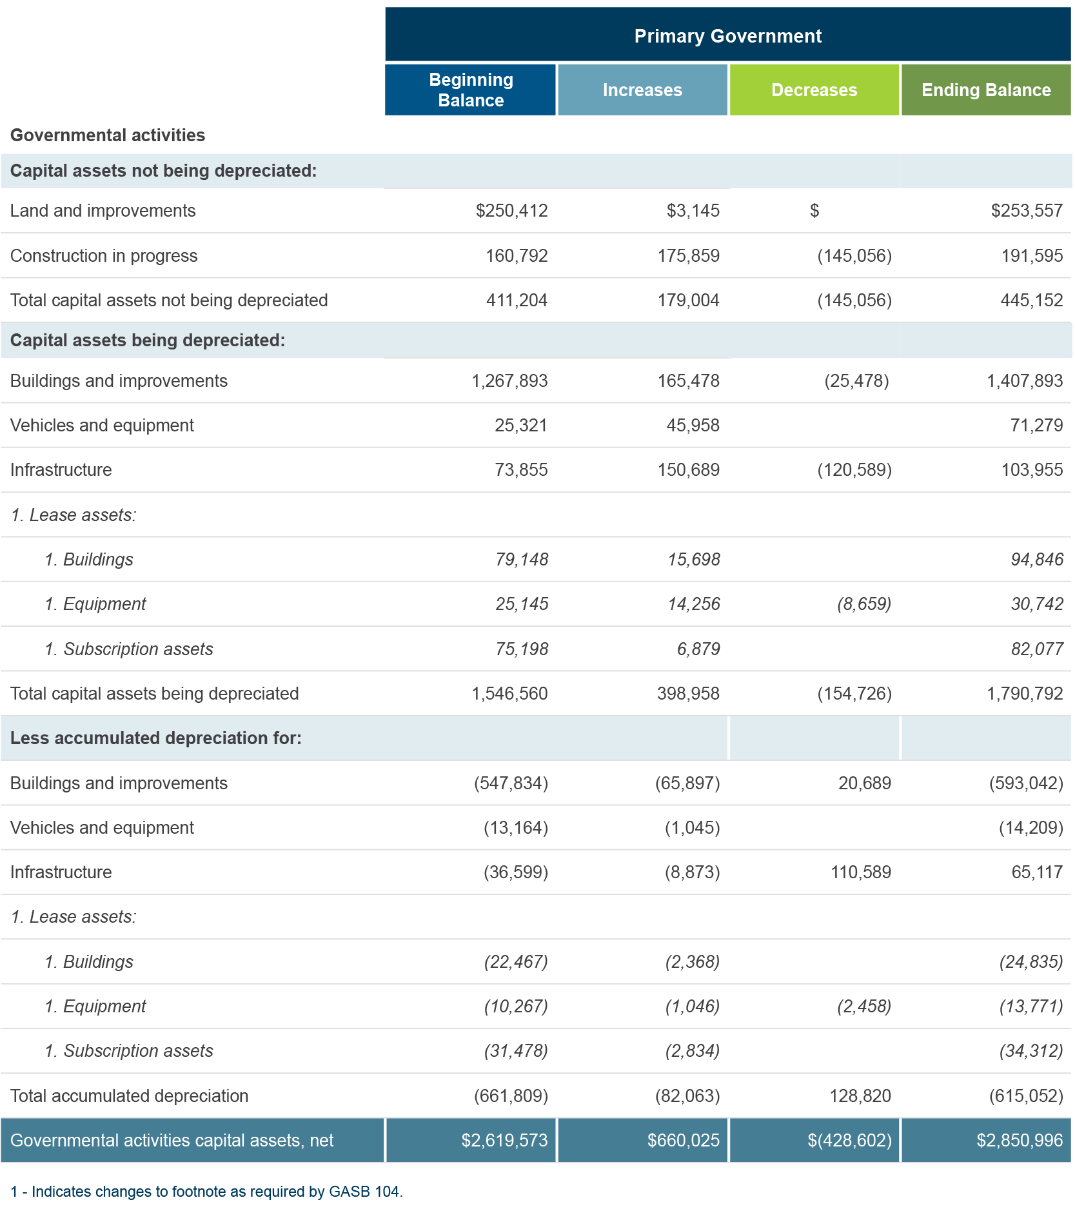The width and height of the screenshot is (1075, 1209).
Task: Select the Capital assets being depreciated section
Action: click(536, 340)
